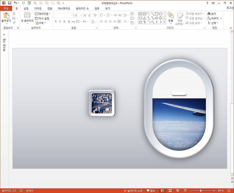Increase font size button

85,15
